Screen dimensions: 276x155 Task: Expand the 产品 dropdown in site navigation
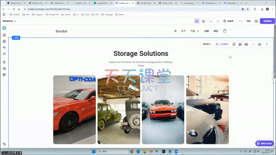tap(194, 31)
